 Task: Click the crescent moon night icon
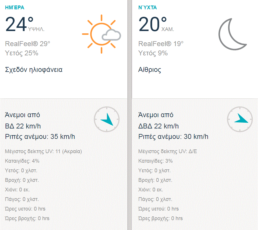click(232, 34)
